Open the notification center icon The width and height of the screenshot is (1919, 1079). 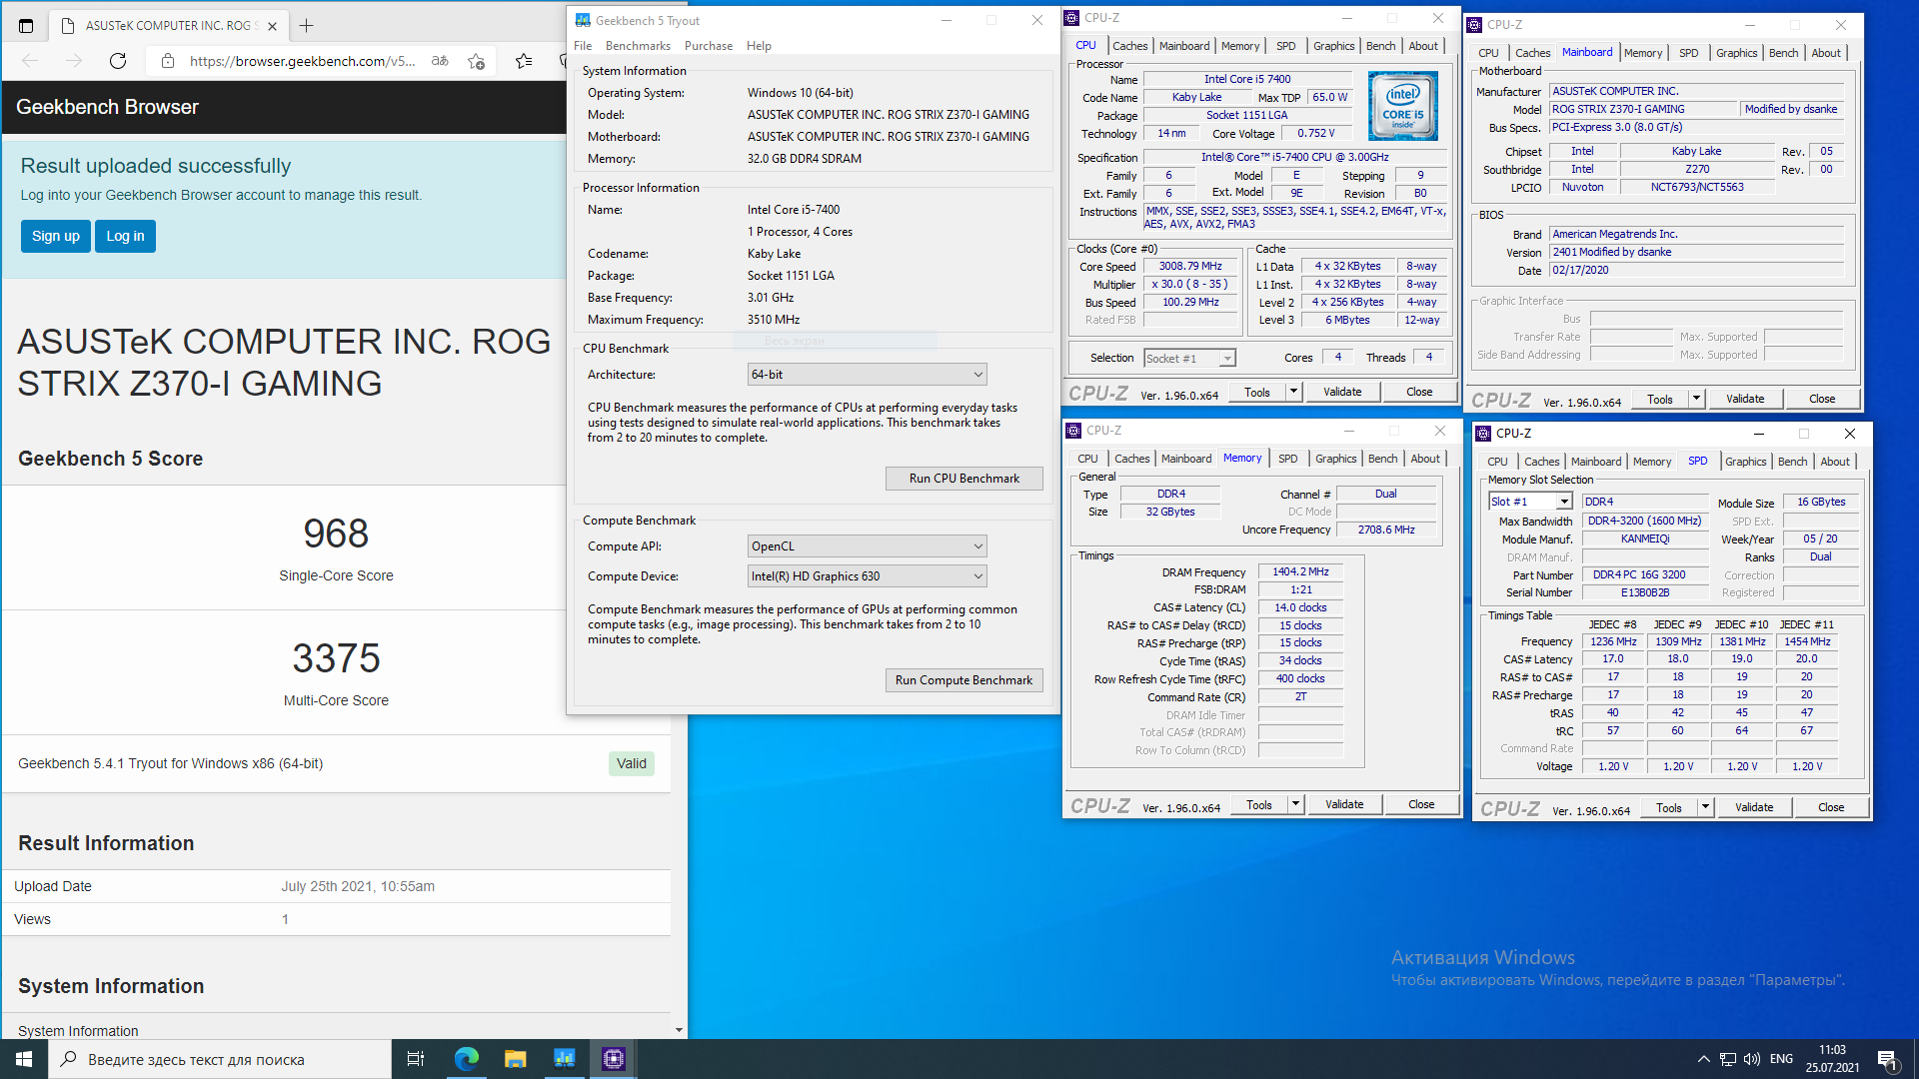(x=1888, y=1060)
